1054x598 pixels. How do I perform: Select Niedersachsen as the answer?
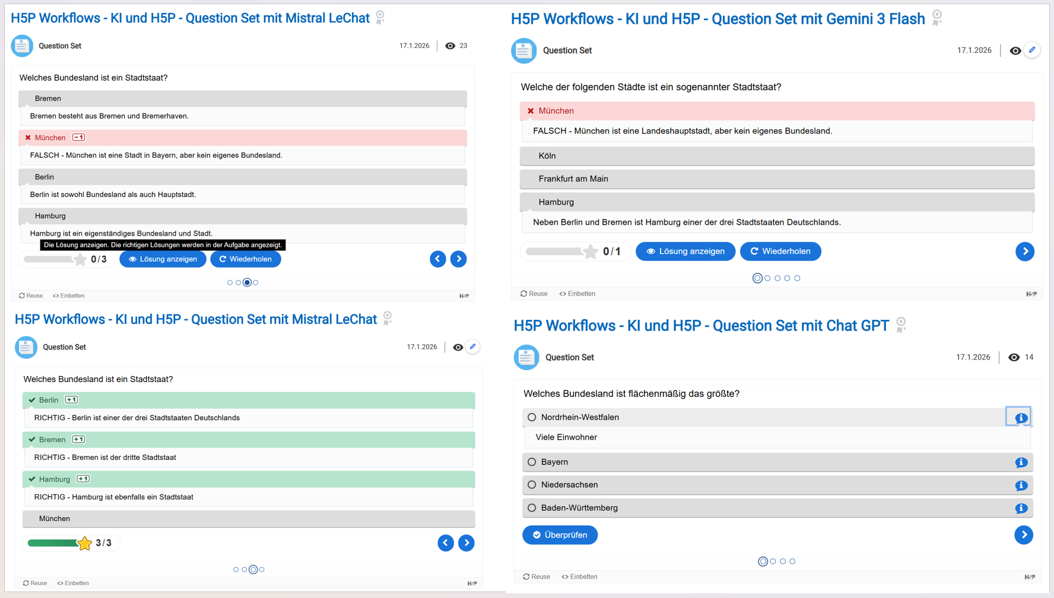[x=532, y=485]
